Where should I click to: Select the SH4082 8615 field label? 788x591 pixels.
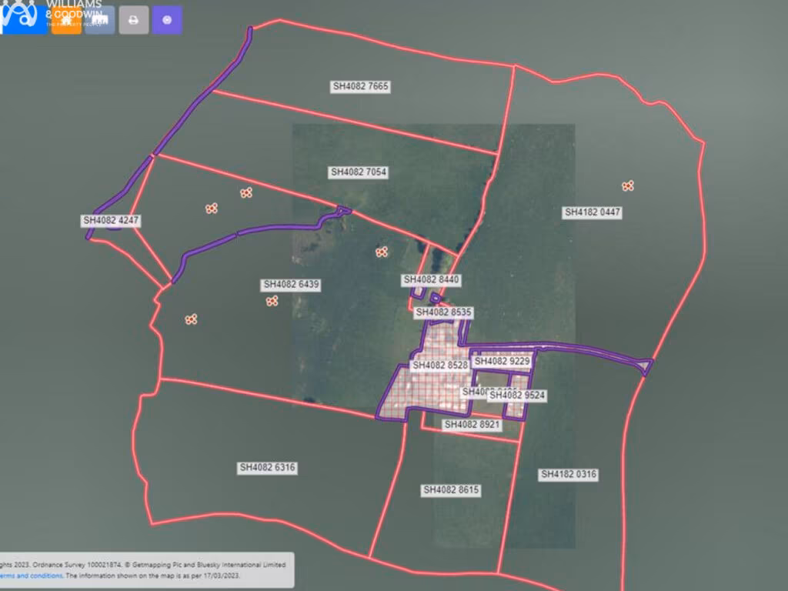pyautogui.click(x=451, y=490)
